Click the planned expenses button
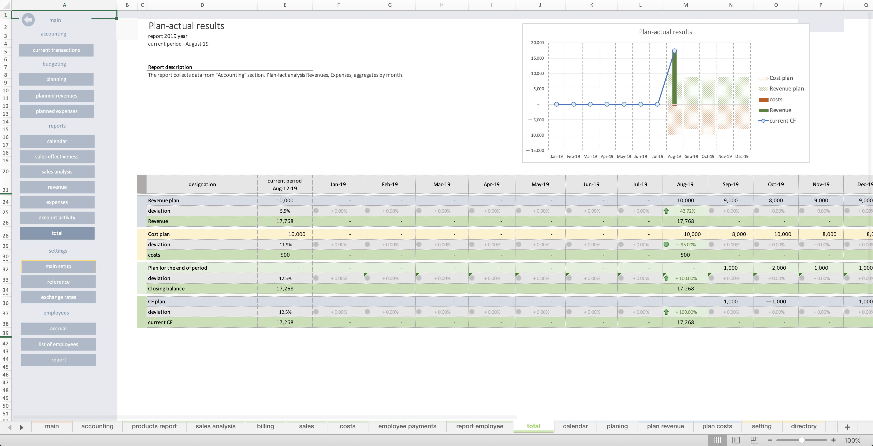Screen dimensions: 873x446 point(57,111)
